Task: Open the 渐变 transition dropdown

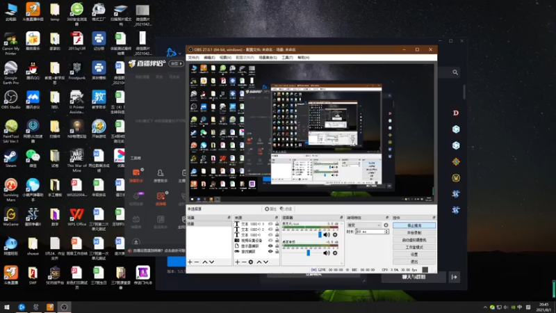Action: 364,225
